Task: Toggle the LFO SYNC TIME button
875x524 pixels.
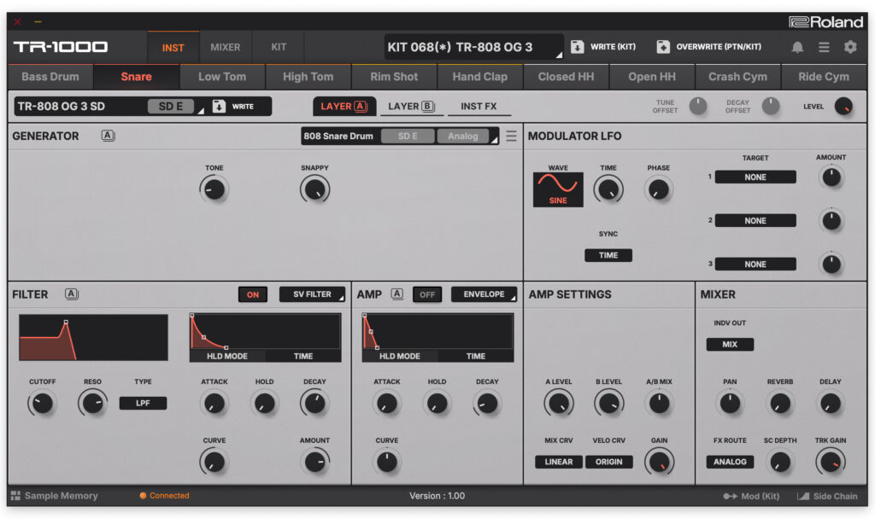Action: [x=608, y=255]
